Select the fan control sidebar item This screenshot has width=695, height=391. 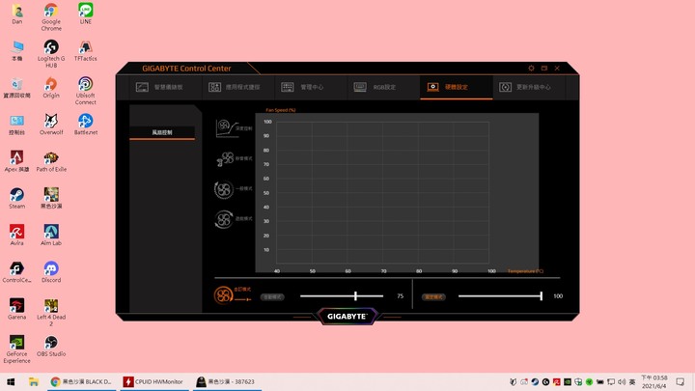[162, 132]
